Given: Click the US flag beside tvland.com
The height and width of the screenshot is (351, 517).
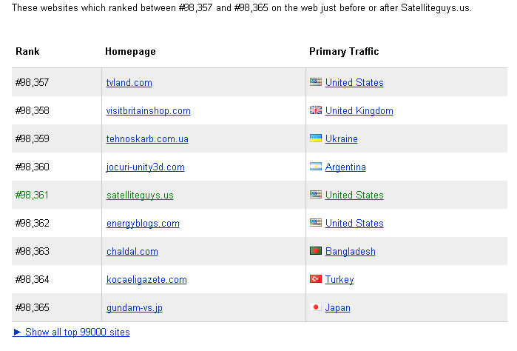Looking at the screenshot, I should tap(316, 82).
